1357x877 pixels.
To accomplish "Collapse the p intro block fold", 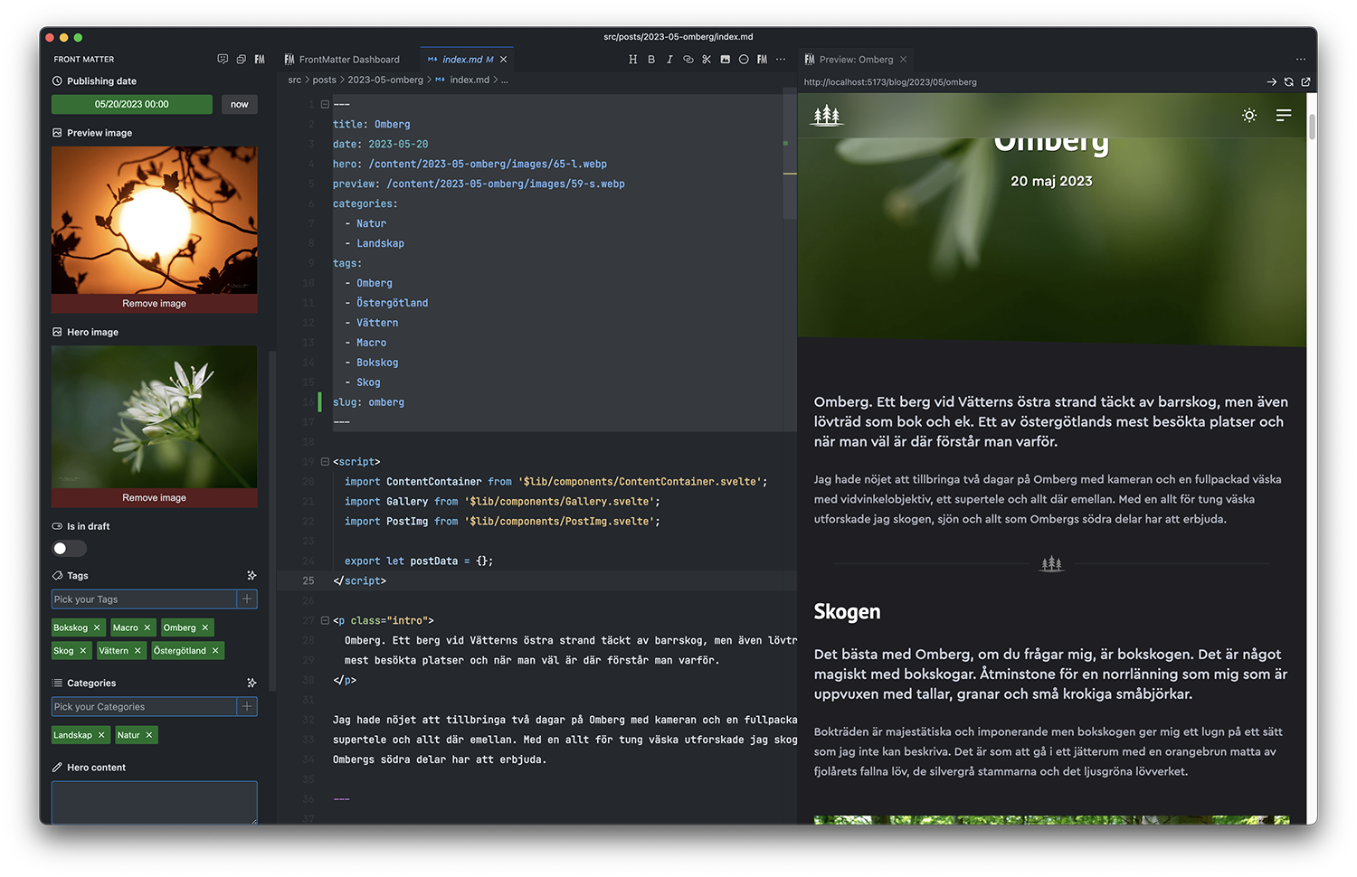I will coord(325,621).
